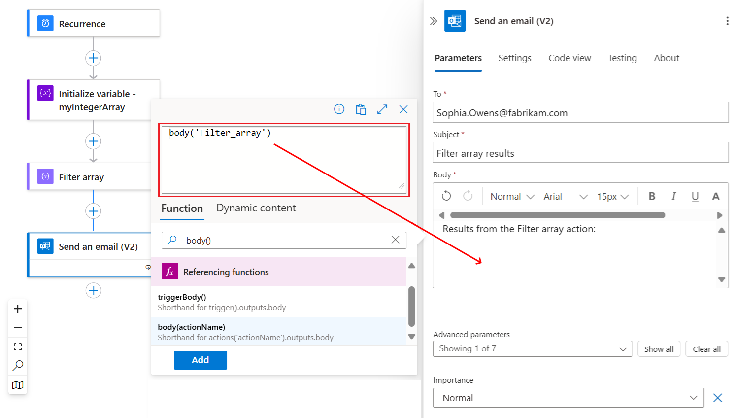Toggle underline formatting in the Body editor
Screen dimensions: 737x418
tap(695, 196)
